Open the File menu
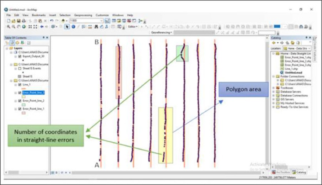Screen dimensions: 322x185 [9, 15]
